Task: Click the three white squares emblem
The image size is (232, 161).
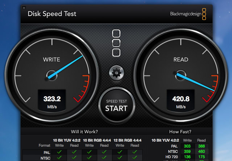Action: click(x=116, y=43)
